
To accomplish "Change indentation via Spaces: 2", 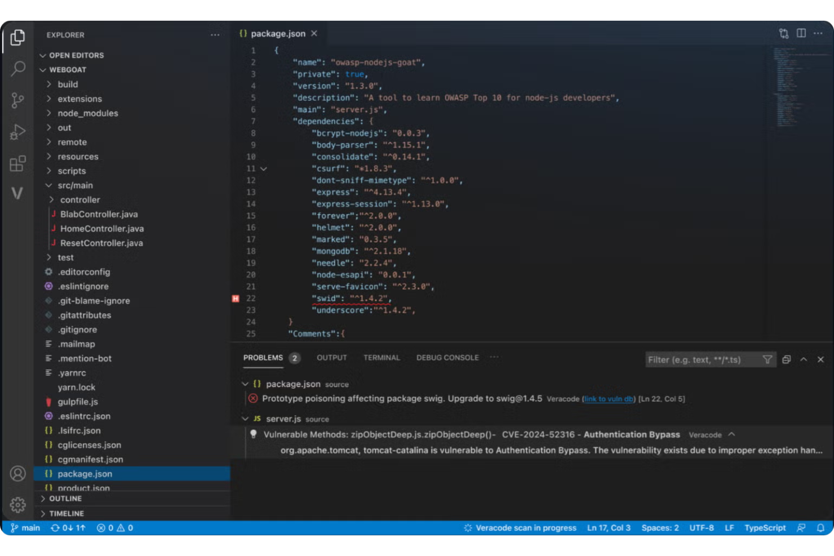I will (x=660, y=528).
